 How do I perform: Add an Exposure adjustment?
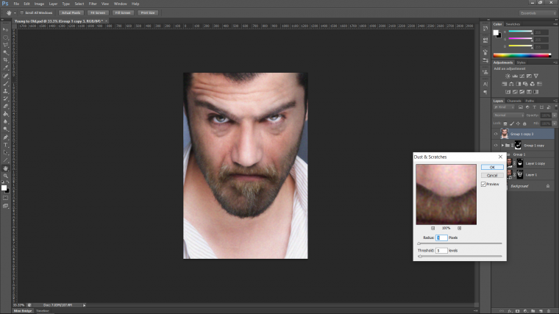point(529,76)
